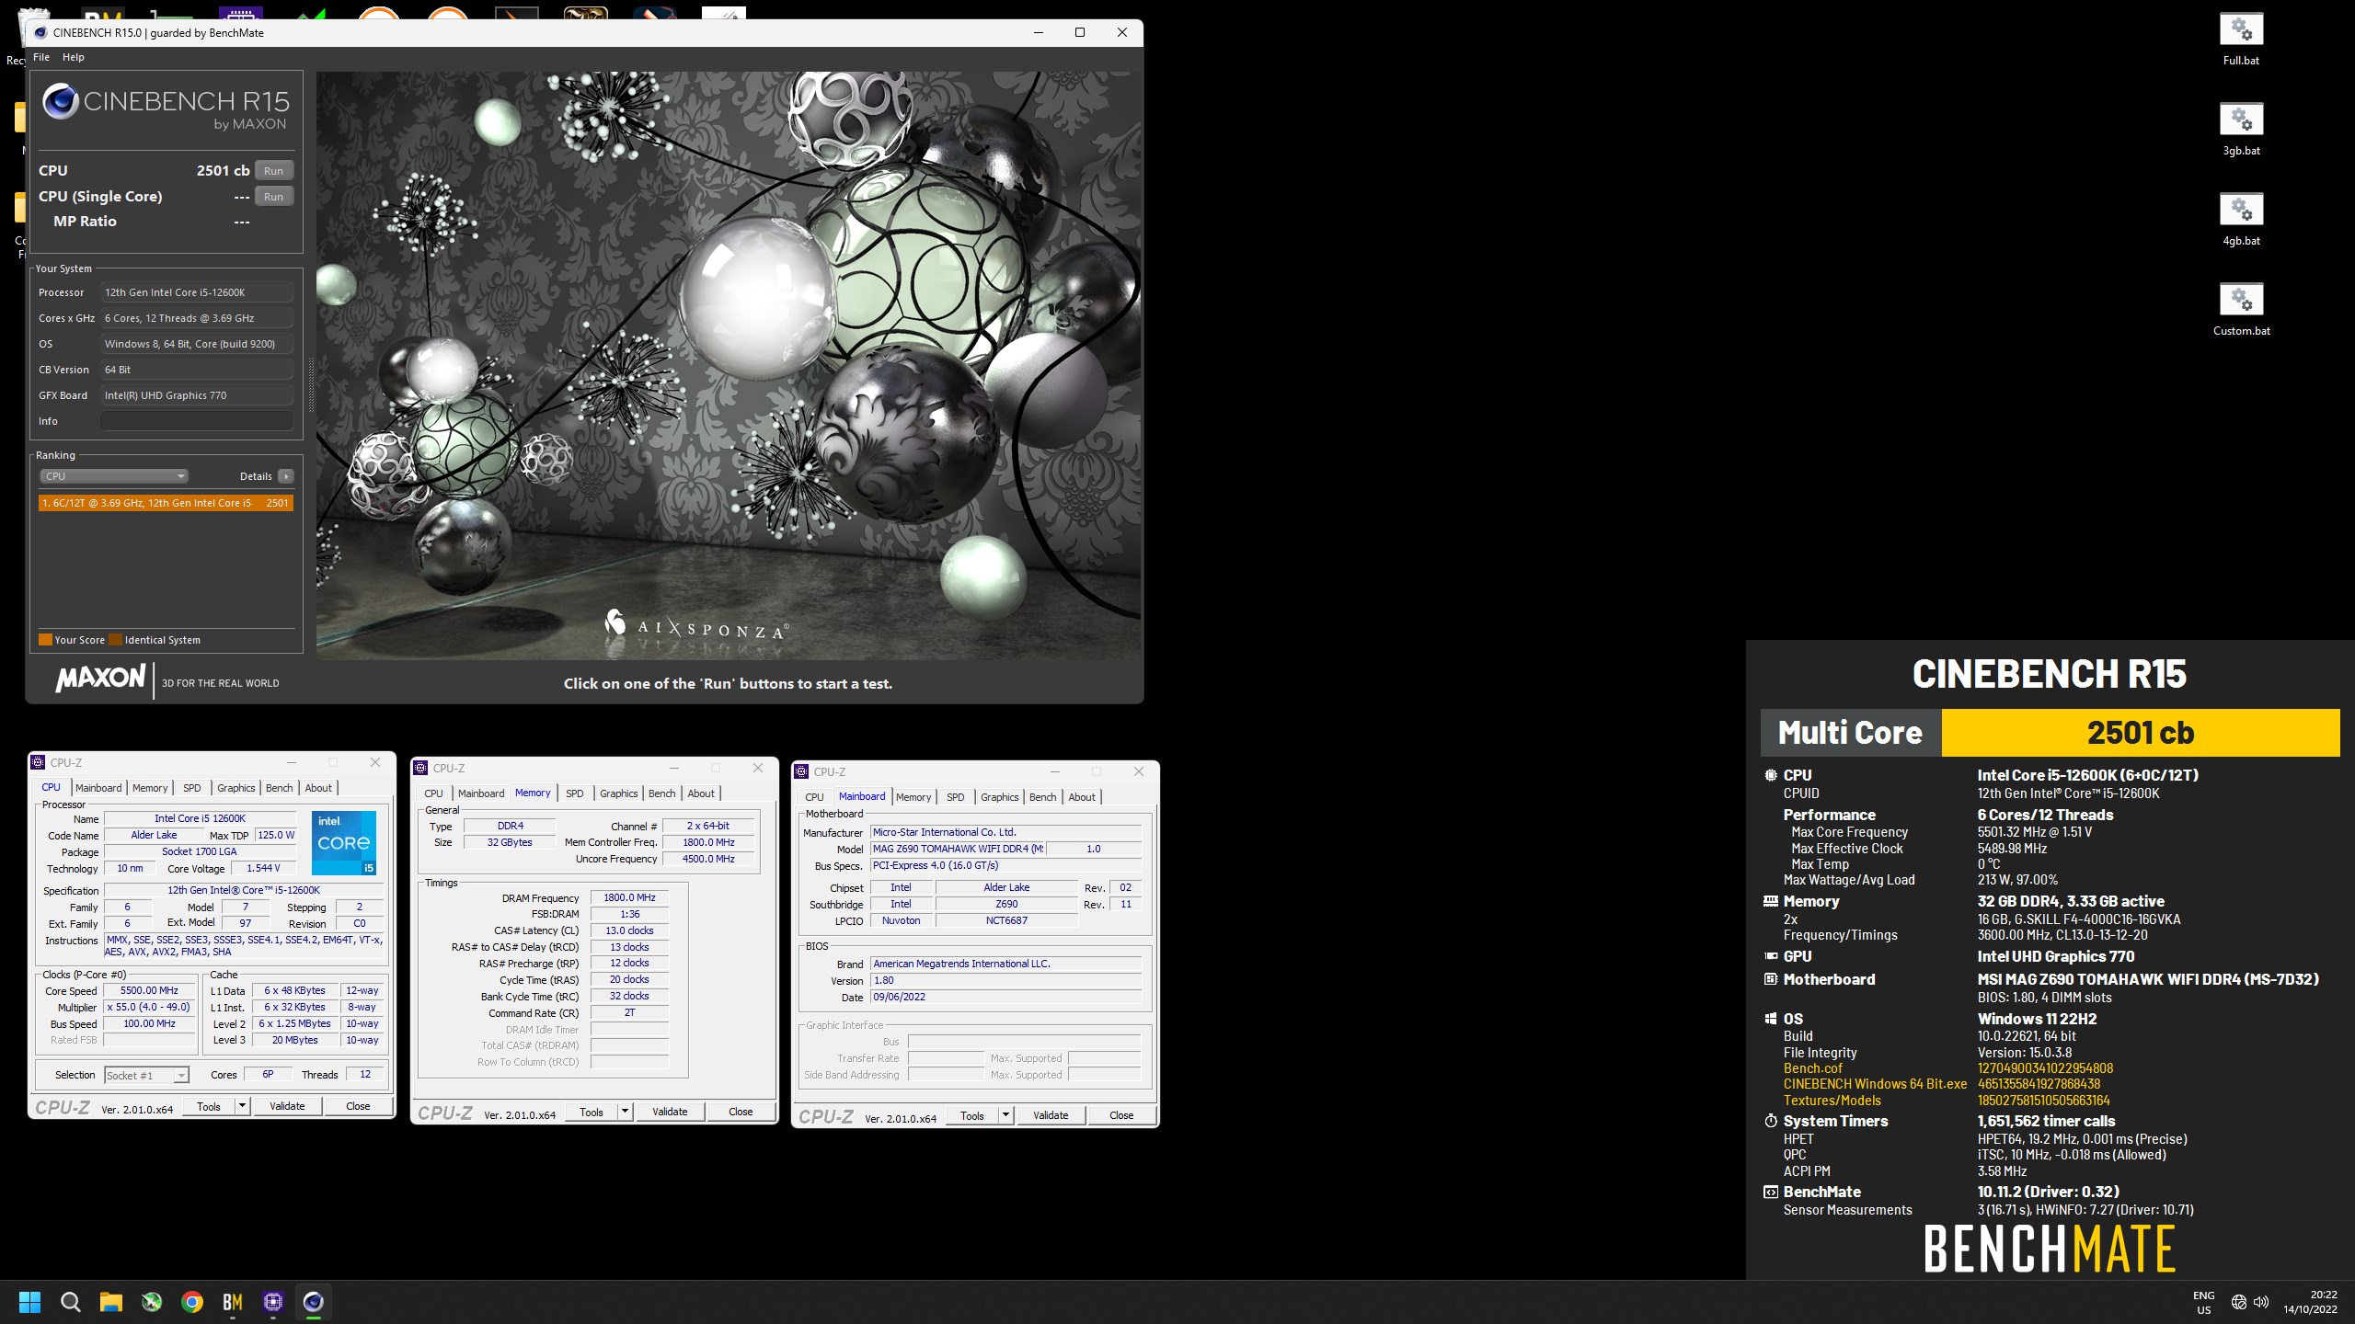Open MSI Afterburner from the taskbar
Image resolution: width=2355 pixels, height=1324 pixels.
pos(152,1302)
